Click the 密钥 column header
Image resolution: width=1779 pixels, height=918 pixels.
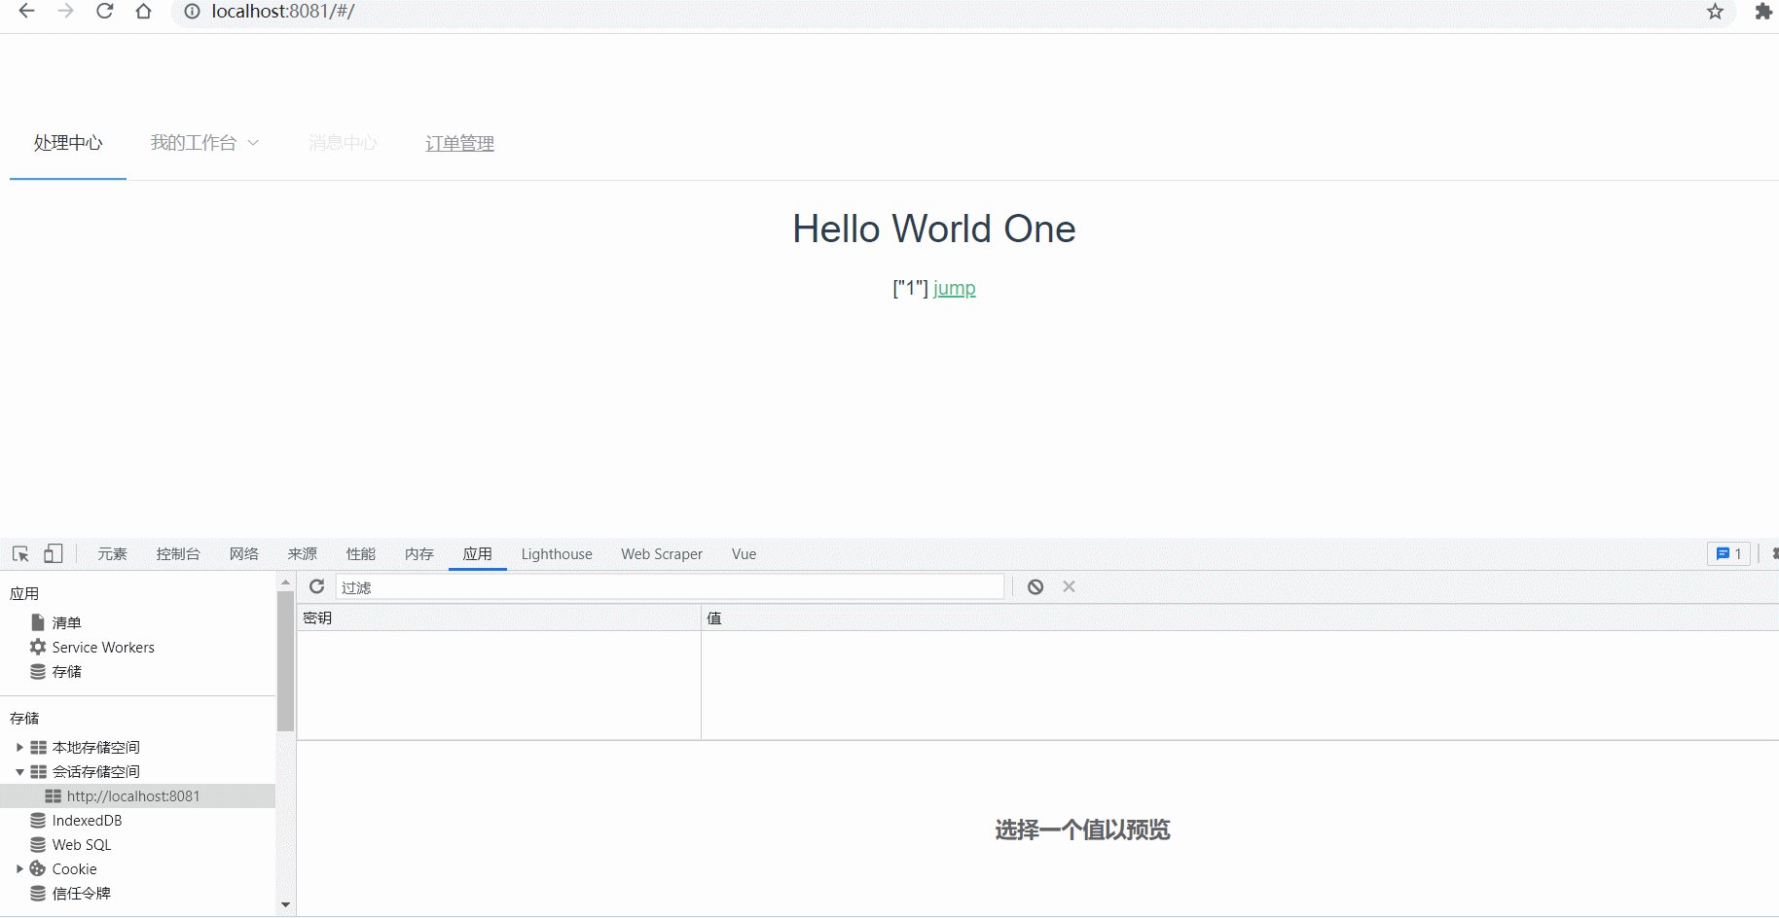tap(498, 618)
